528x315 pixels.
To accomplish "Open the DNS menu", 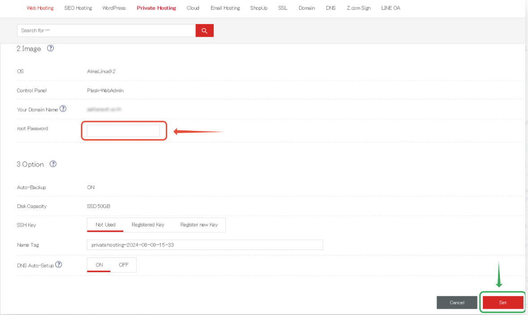I will (x=331, y=8).
